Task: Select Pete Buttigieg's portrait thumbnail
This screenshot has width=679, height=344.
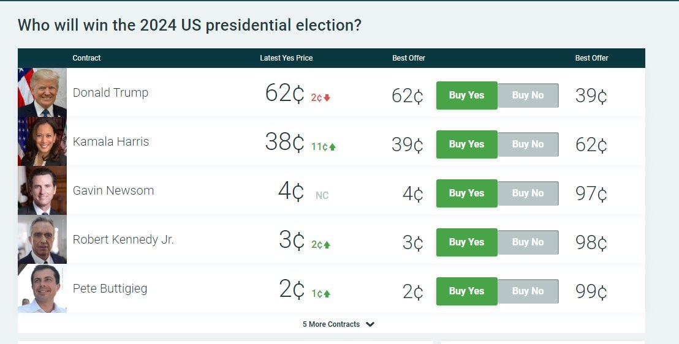Action: (x=42, y=288)
